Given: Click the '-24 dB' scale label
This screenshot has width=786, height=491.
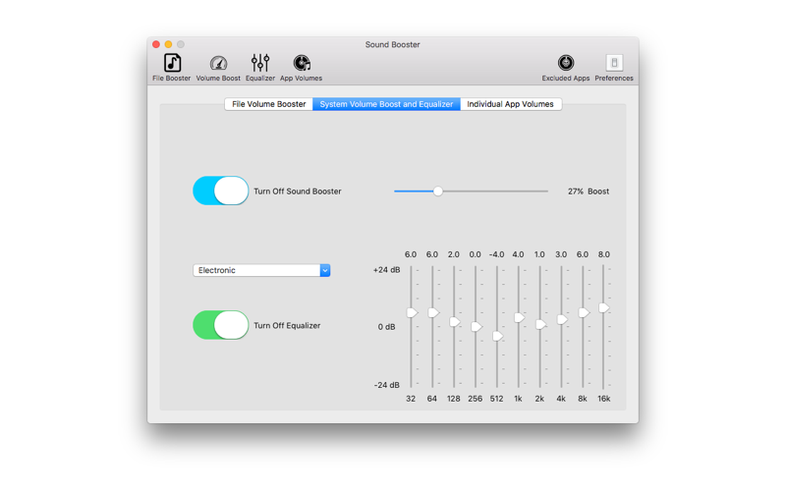Looking at the screenshot, I should click(x=386, y=385).
